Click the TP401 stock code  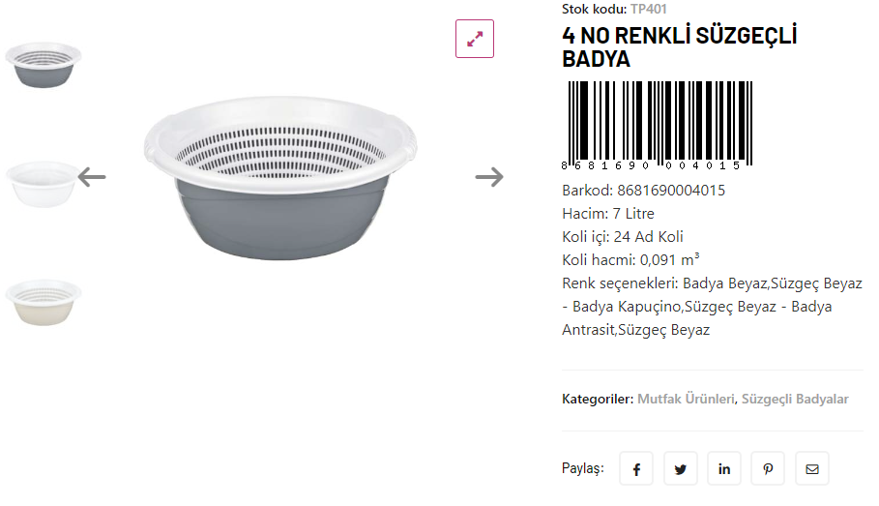(x=649, y=9)
